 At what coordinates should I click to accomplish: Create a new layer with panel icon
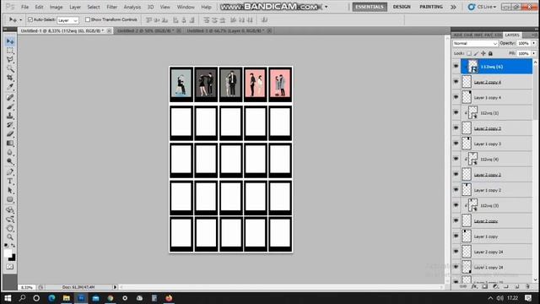(517, 286)
